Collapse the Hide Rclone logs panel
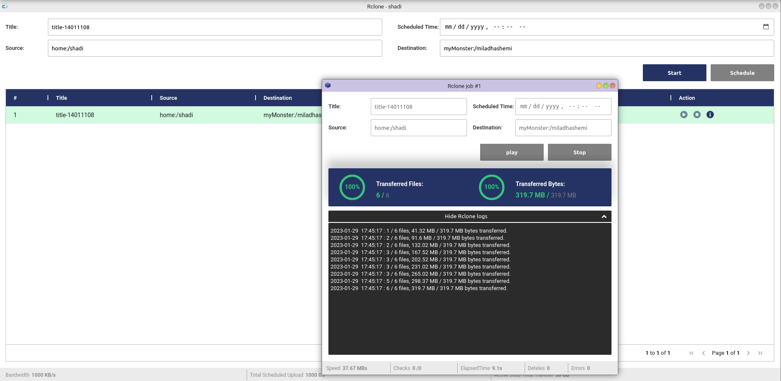The image size is (781, 381). pyautogui.click(x=466, y=217)
